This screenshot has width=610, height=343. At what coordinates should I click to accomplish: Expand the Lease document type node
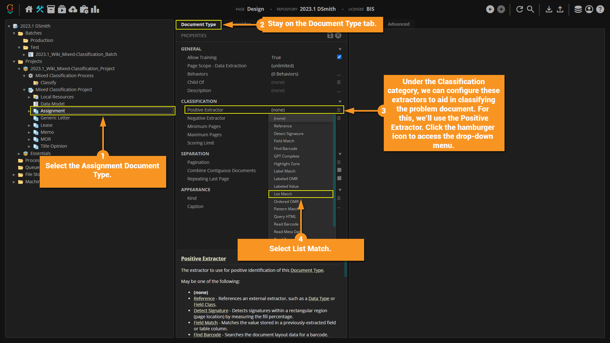(29, 125)
